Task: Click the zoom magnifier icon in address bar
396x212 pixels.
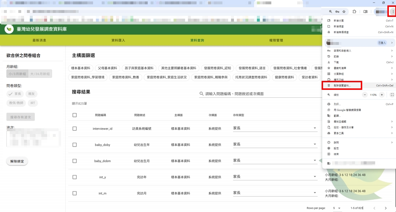Action: 331,11
